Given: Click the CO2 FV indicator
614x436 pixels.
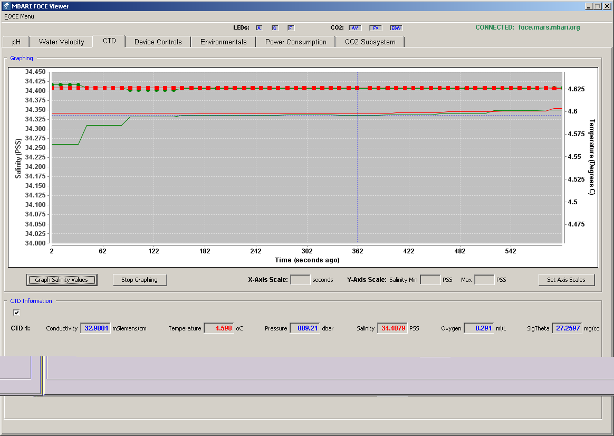Looking at the screenshot, I should pos(376,28).
